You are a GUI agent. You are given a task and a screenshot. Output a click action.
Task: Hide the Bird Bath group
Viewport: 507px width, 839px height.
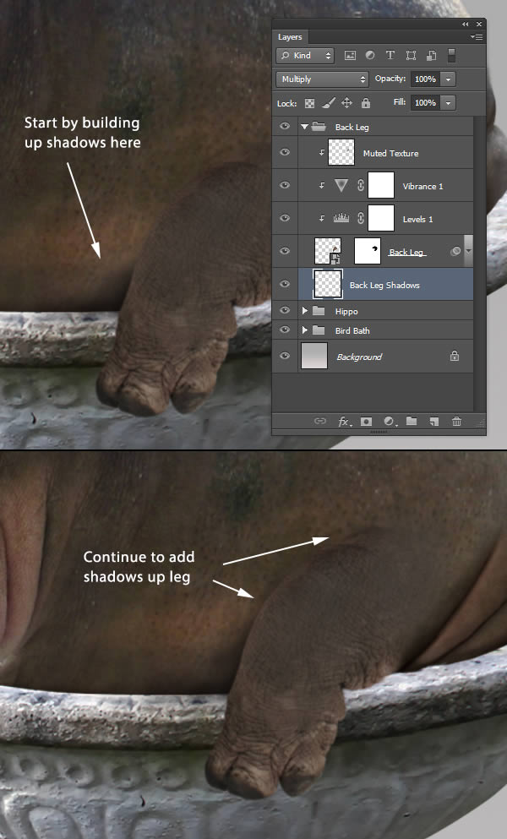[285, 330]
